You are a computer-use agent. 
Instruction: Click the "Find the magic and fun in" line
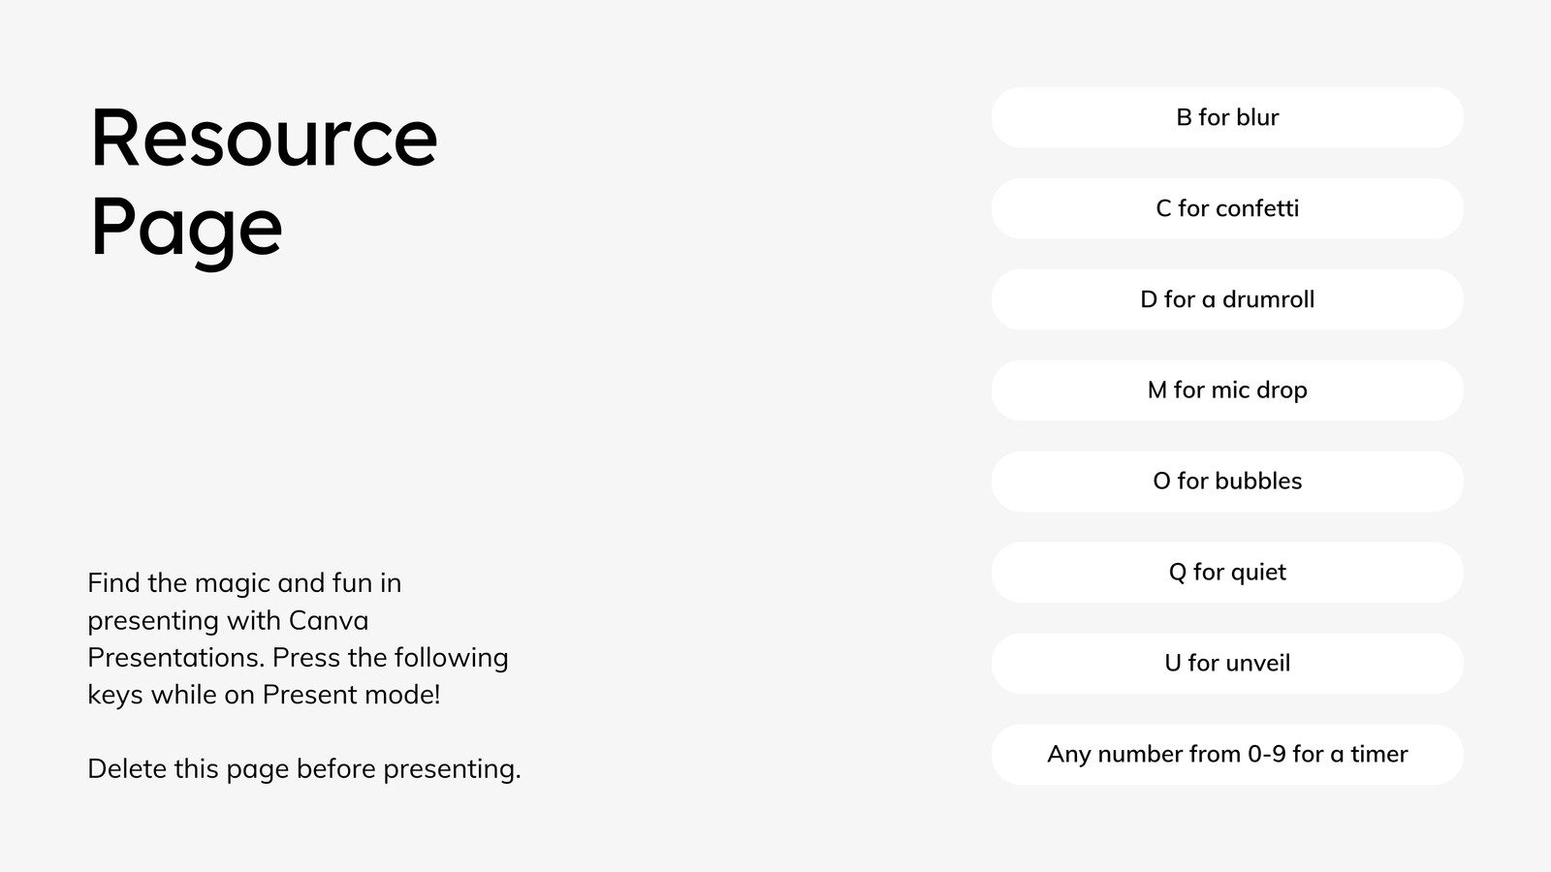(x=244, y=582)
